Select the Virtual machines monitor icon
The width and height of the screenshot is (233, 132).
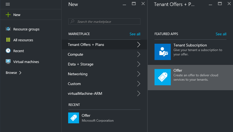tap(8, 62)
